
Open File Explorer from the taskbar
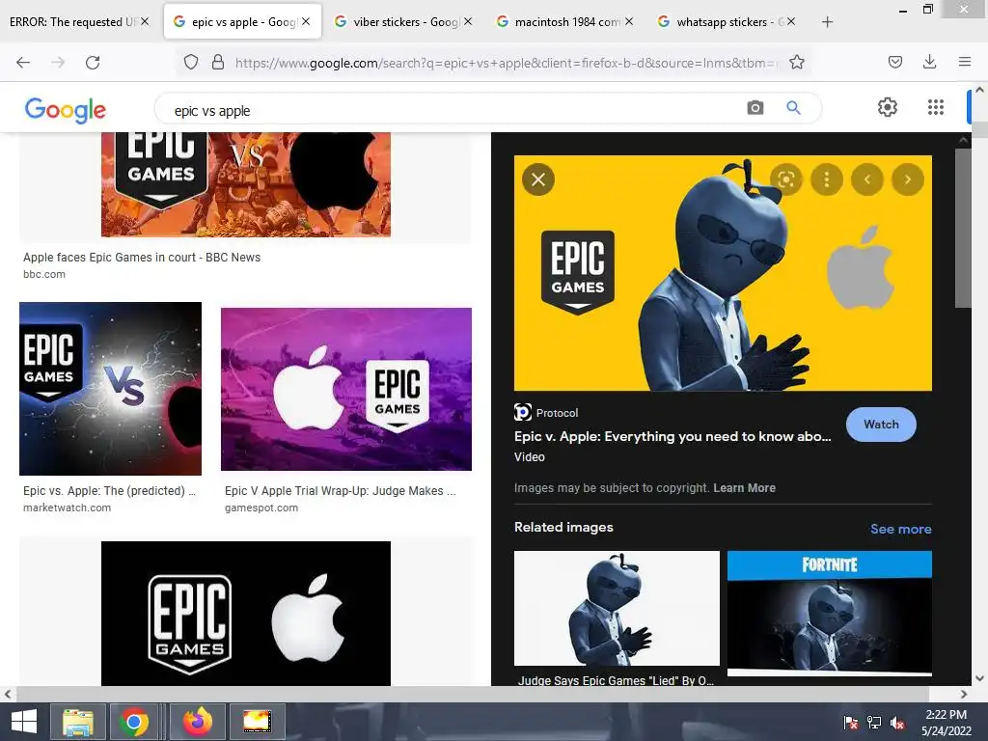[78, 722]
